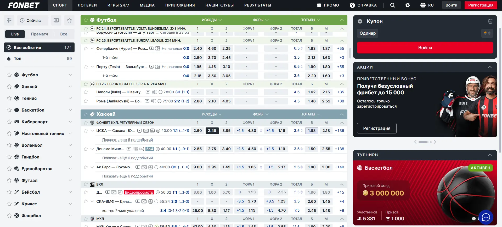This screenshot has width=502, height=227.
Task: Open the search magnifier icon in header
Action: [392, 5]
